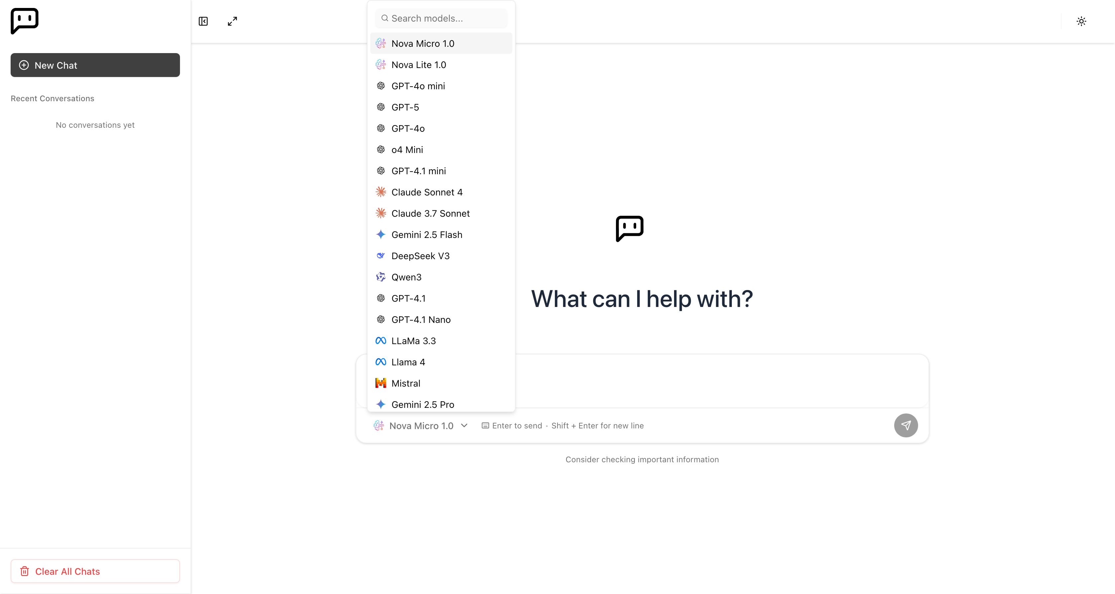Pick Gemini 2.5 Flash model
The image size is (1115, 594).
(441, 235)
